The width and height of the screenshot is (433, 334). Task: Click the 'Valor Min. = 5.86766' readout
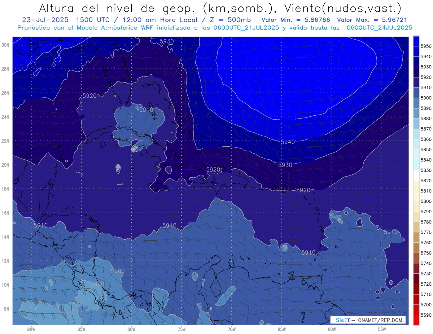296,20
